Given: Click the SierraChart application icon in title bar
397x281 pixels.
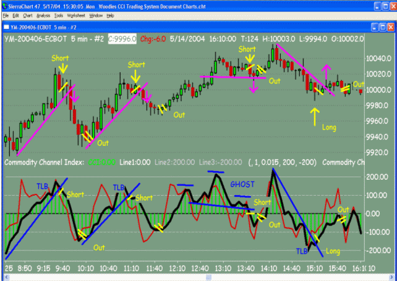Looking at the screenshot, I should coord(4,4).
